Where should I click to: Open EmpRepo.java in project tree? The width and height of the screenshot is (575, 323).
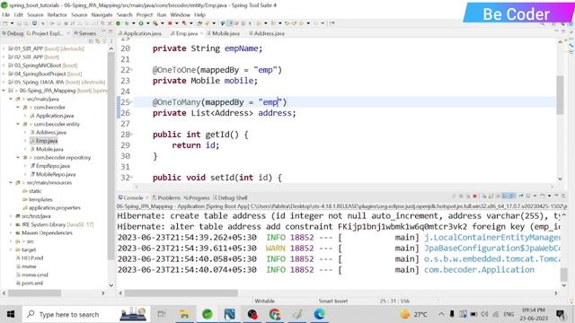pos(53,166)
